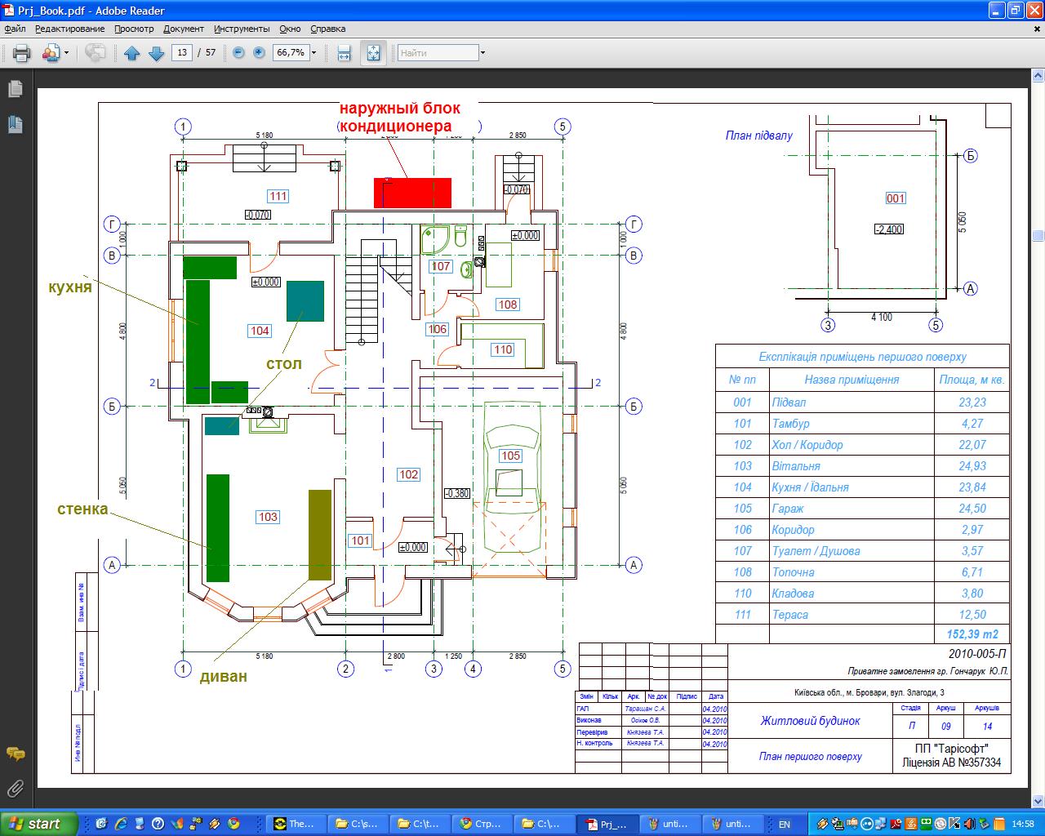Expand the 66,7% zoom level dropdown

pos(313,52)
